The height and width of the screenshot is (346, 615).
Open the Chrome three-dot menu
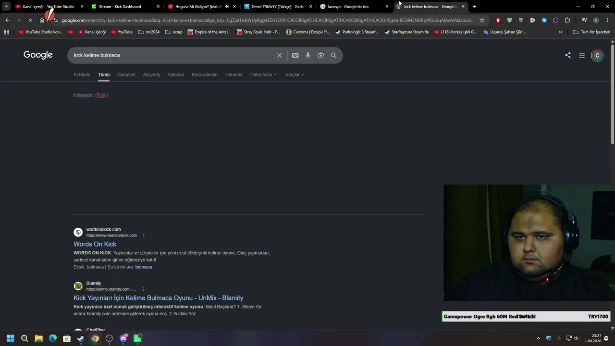pos(607,20)
